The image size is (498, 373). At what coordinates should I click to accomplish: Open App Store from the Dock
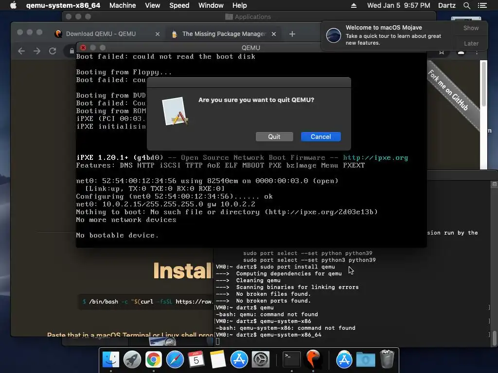(239, 360)
